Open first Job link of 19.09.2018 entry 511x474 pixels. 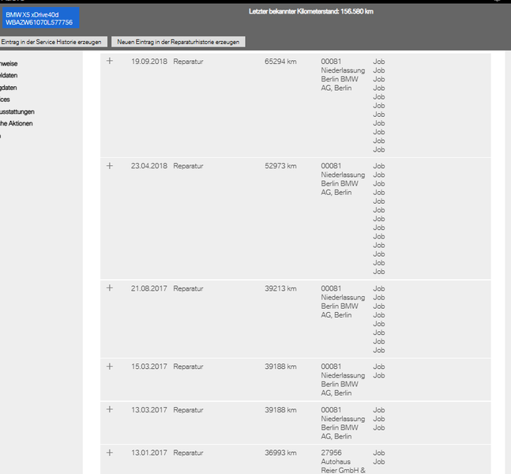coord(378,62)
